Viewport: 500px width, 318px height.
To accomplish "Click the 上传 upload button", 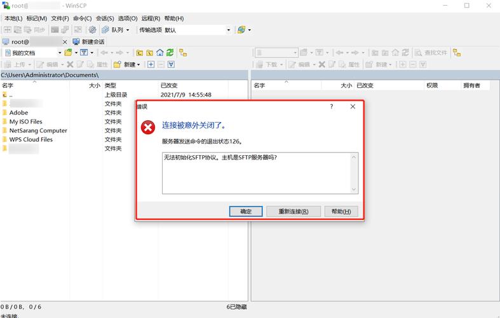I will [16, 64].
